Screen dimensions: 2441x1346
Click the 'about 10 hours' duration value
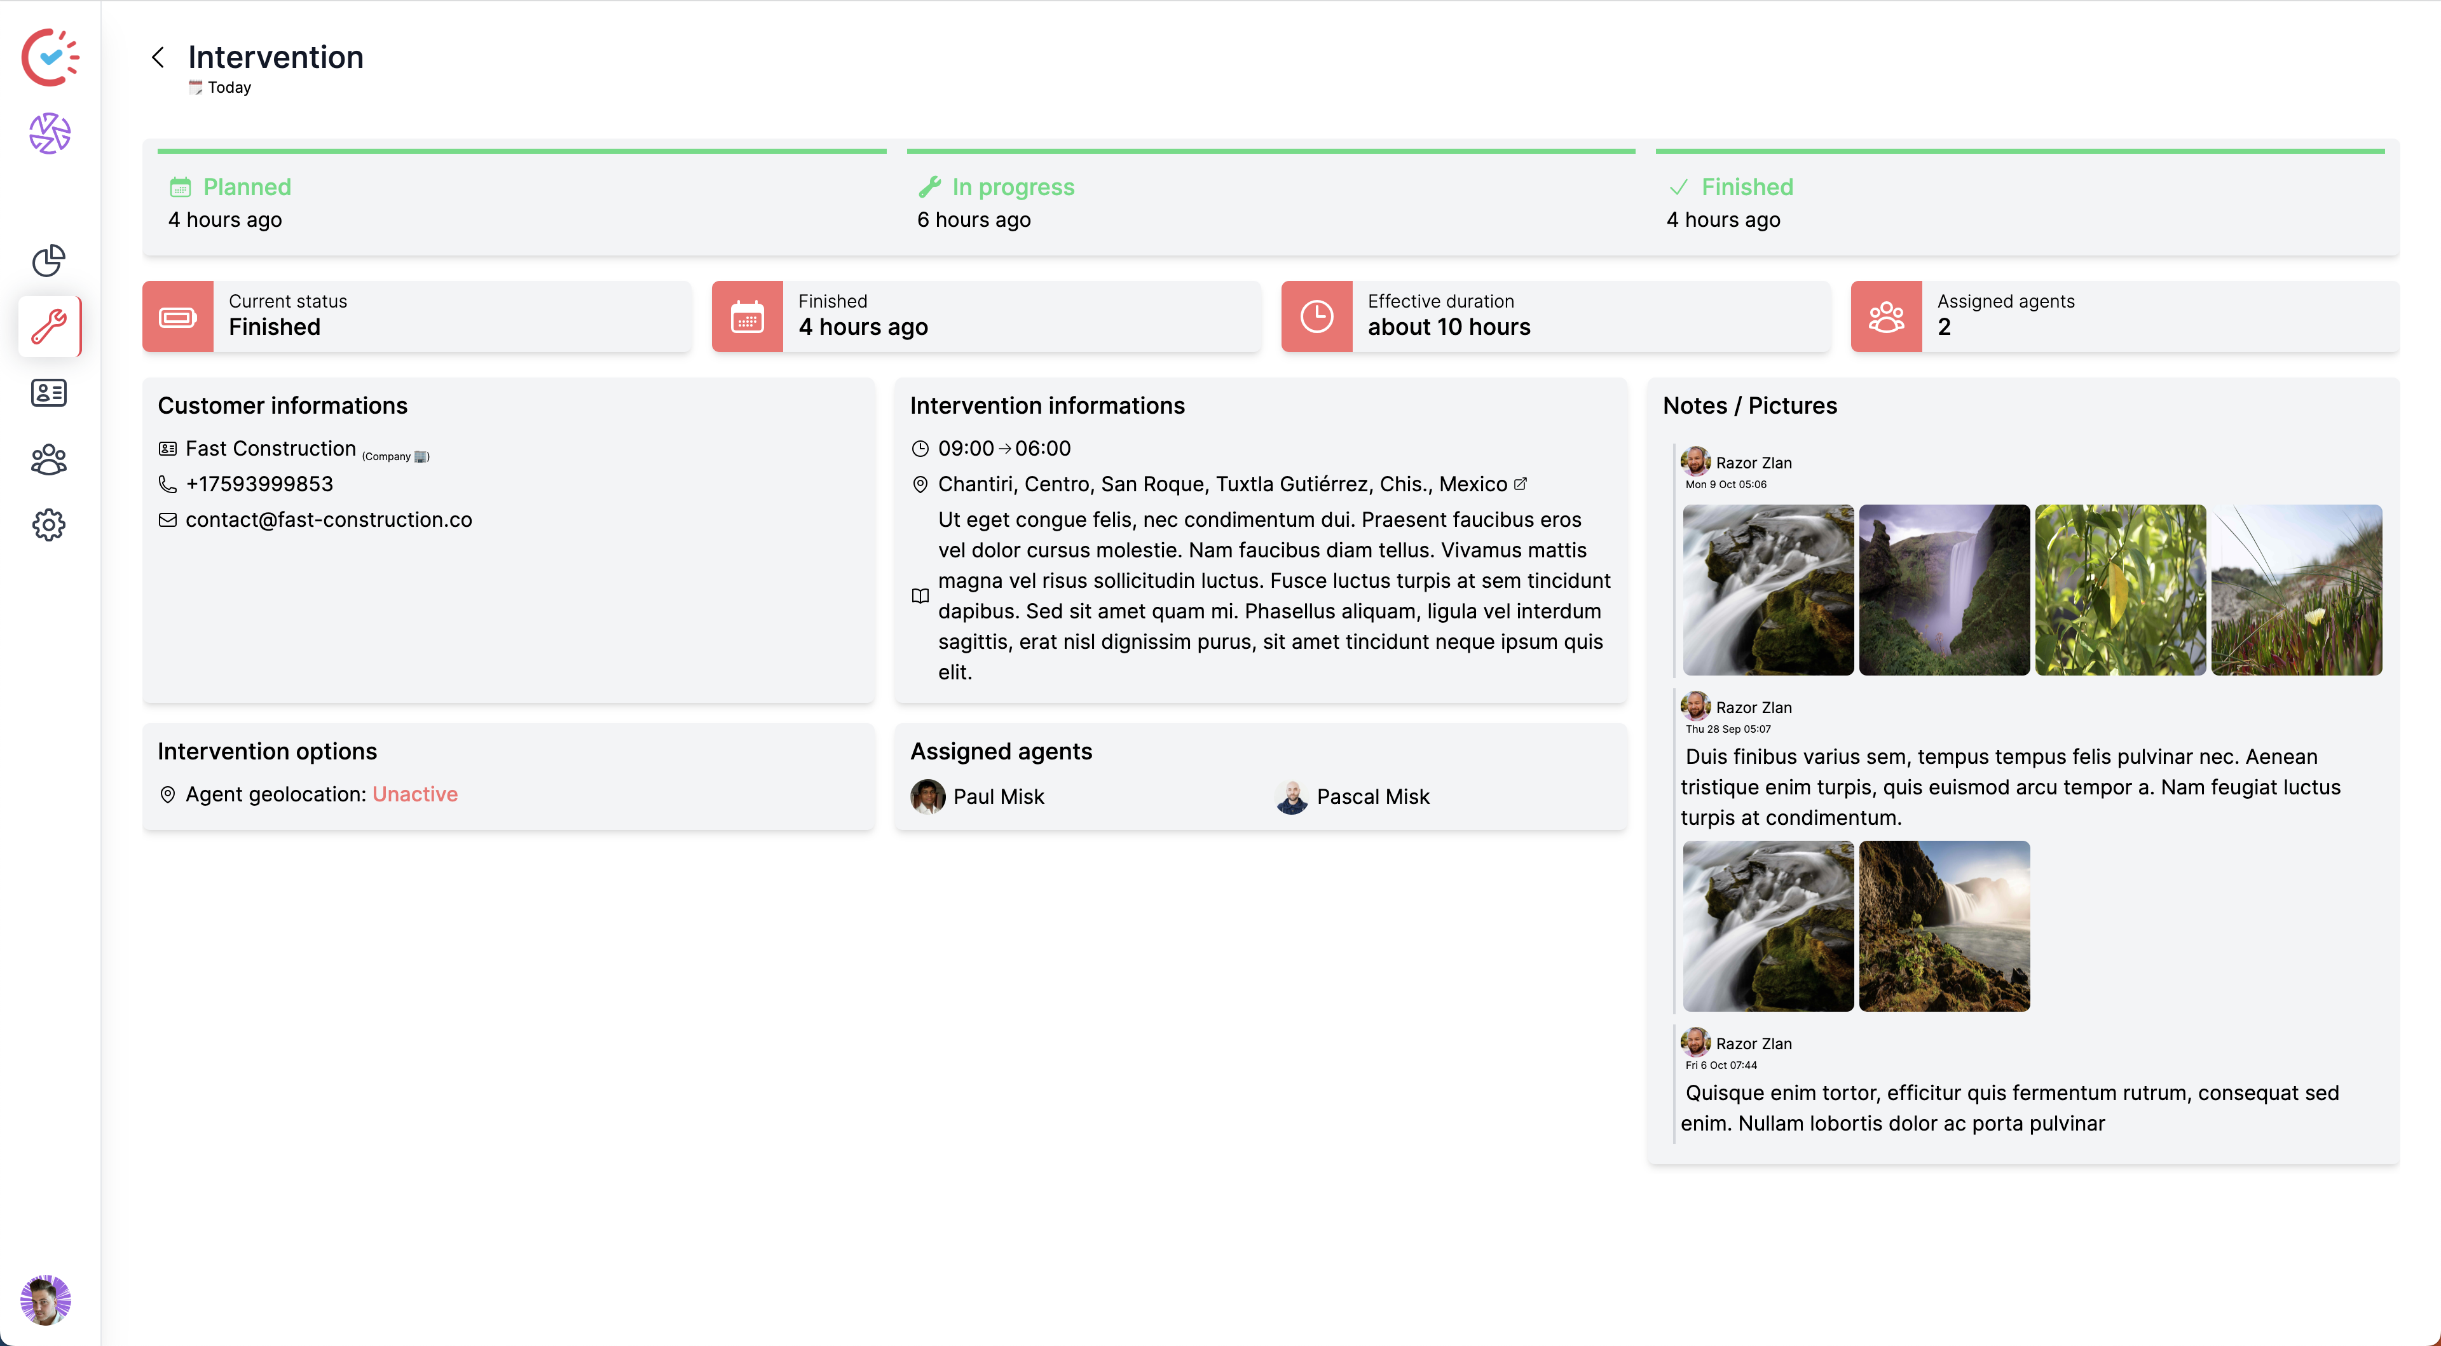1449,327
